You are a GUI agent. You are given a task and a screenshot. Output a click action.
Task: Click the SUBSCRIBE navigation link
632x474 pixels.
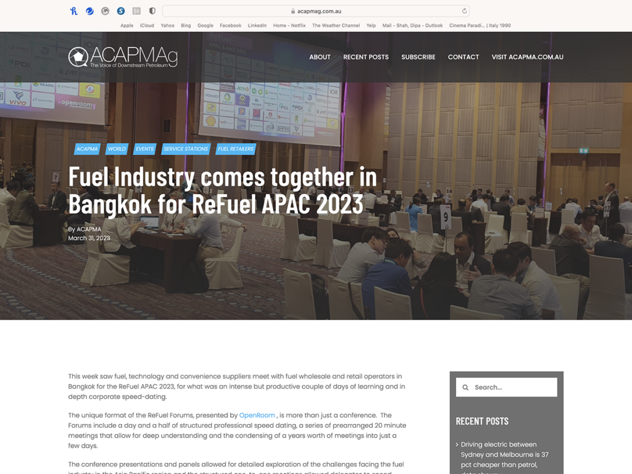418,57
